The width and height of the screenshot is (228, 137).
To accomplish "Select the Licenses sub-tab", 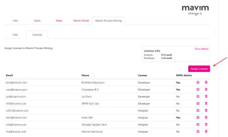I will pos(37,35).
